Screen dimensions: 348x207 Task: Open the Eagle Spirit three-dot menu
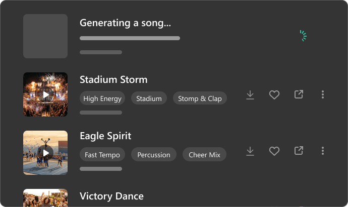pos(323,151)
